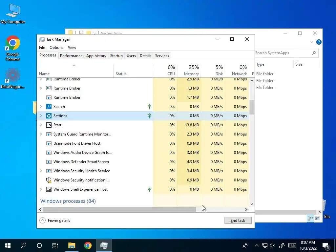336x252 pixels.
Task: Sort by the Disk column header
Action: [213, 70]
